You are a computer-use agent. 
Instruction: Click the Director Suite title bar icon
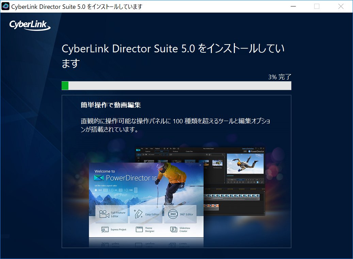[x=6, y=6]
